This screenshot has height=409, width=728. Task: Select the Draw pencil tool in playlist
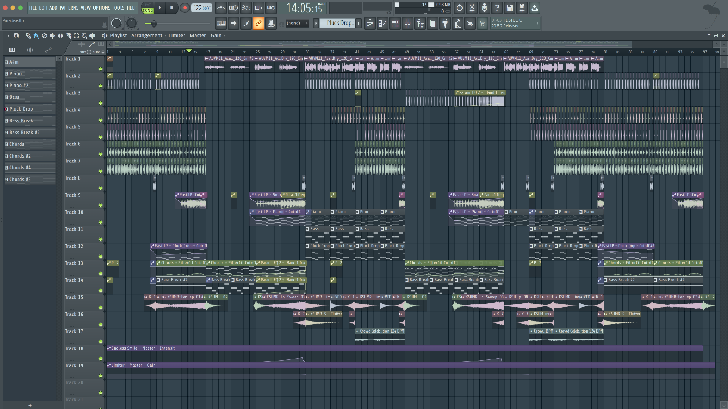[28, 36]
